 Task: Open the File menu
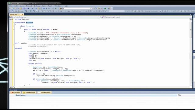11,6
